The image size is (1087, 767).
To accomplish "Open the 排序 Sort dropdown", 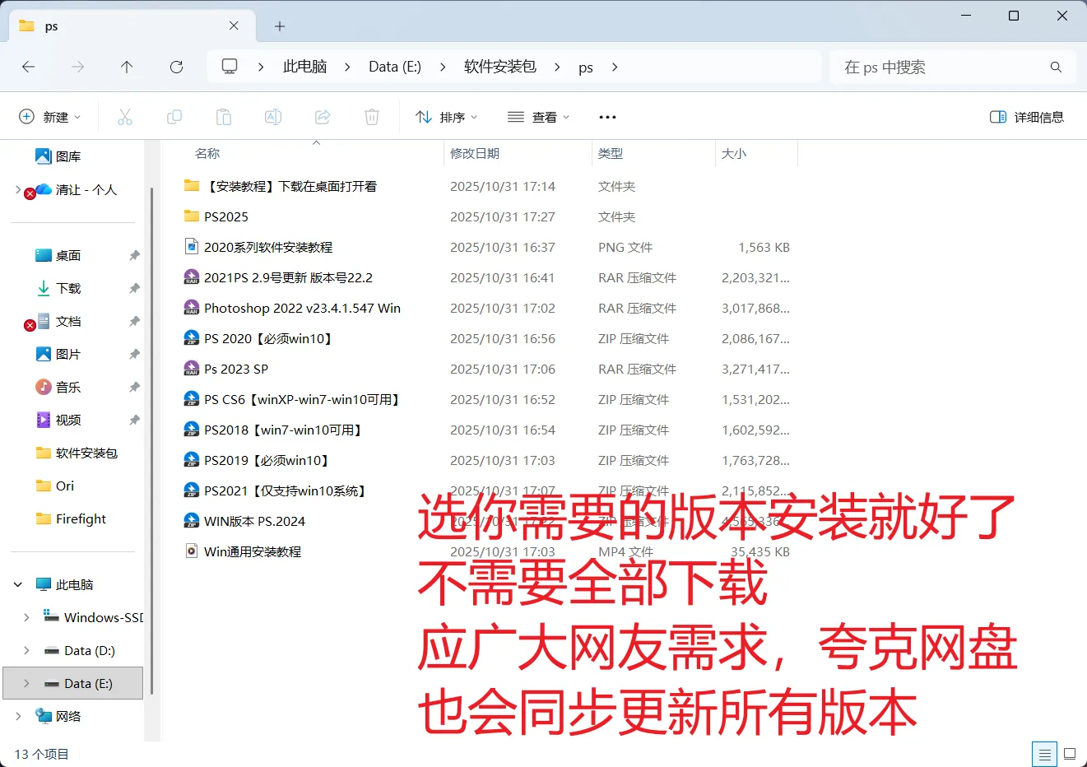I will tap(447, 117).
